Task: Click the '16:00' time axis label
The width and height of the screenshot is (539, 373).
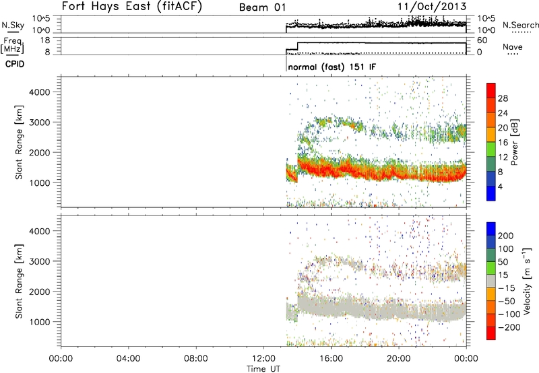Action: (x=331, y=359)
